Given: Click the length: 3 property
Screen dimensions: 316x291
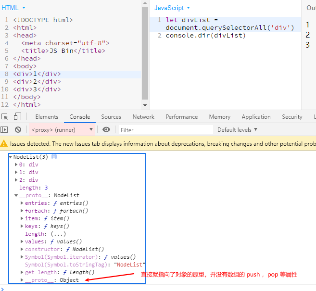Looking at the screenshot, I should point(34,188).
